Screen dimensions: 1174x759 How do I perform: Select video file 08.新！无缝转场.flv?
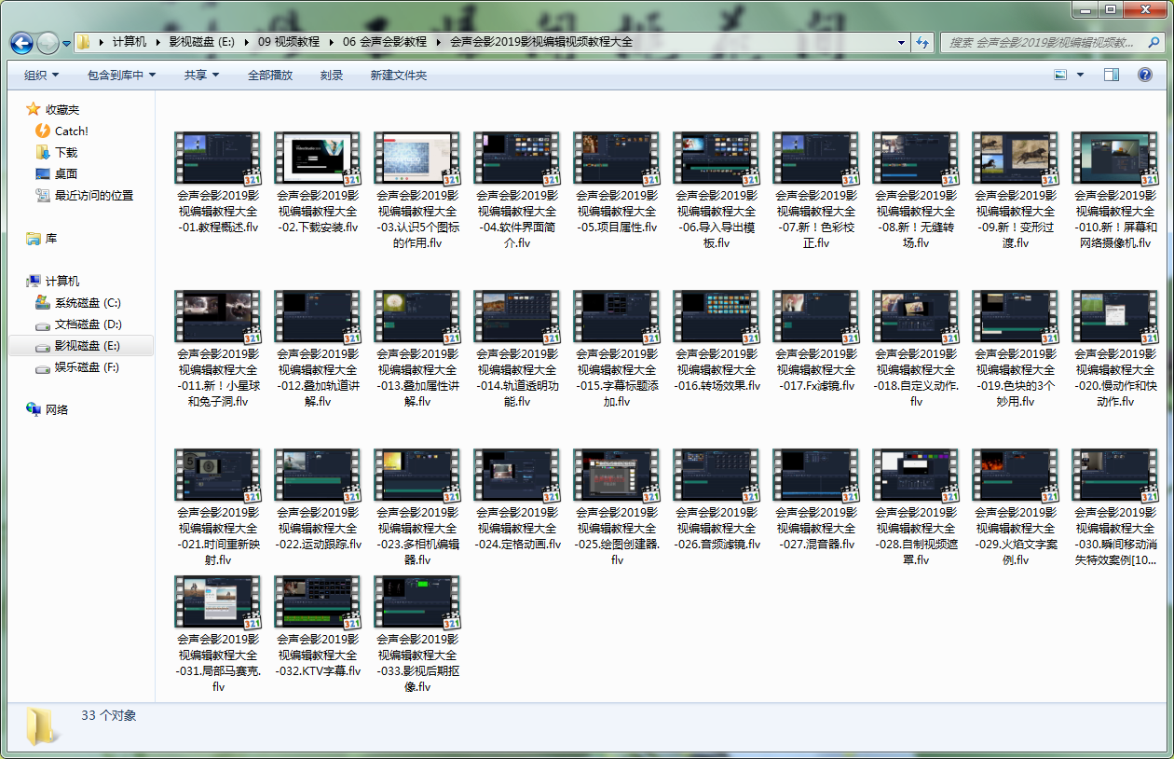pyautogui.click(x=915, y=189)
